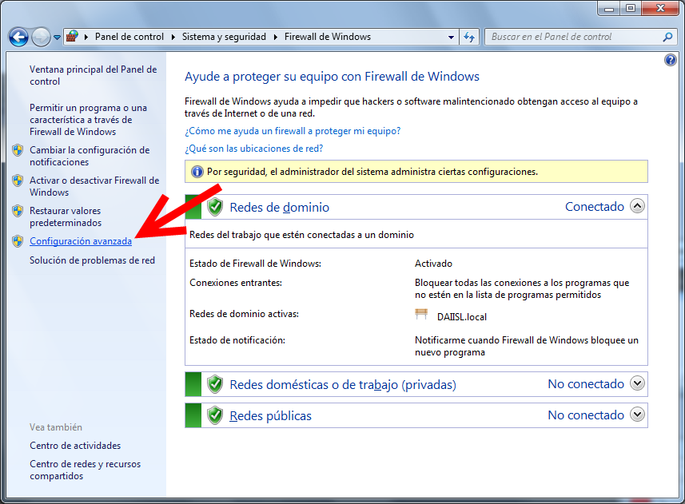The height and width of the screenshot is (504, 685).
Task: Open 'Centro de redes y recursos compartidos'
Action: 86,470
